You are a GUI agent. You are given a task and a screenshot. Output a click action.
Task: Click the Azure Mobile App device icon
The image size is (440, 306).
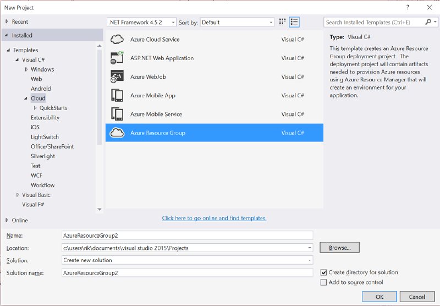[x=117, y=95]
